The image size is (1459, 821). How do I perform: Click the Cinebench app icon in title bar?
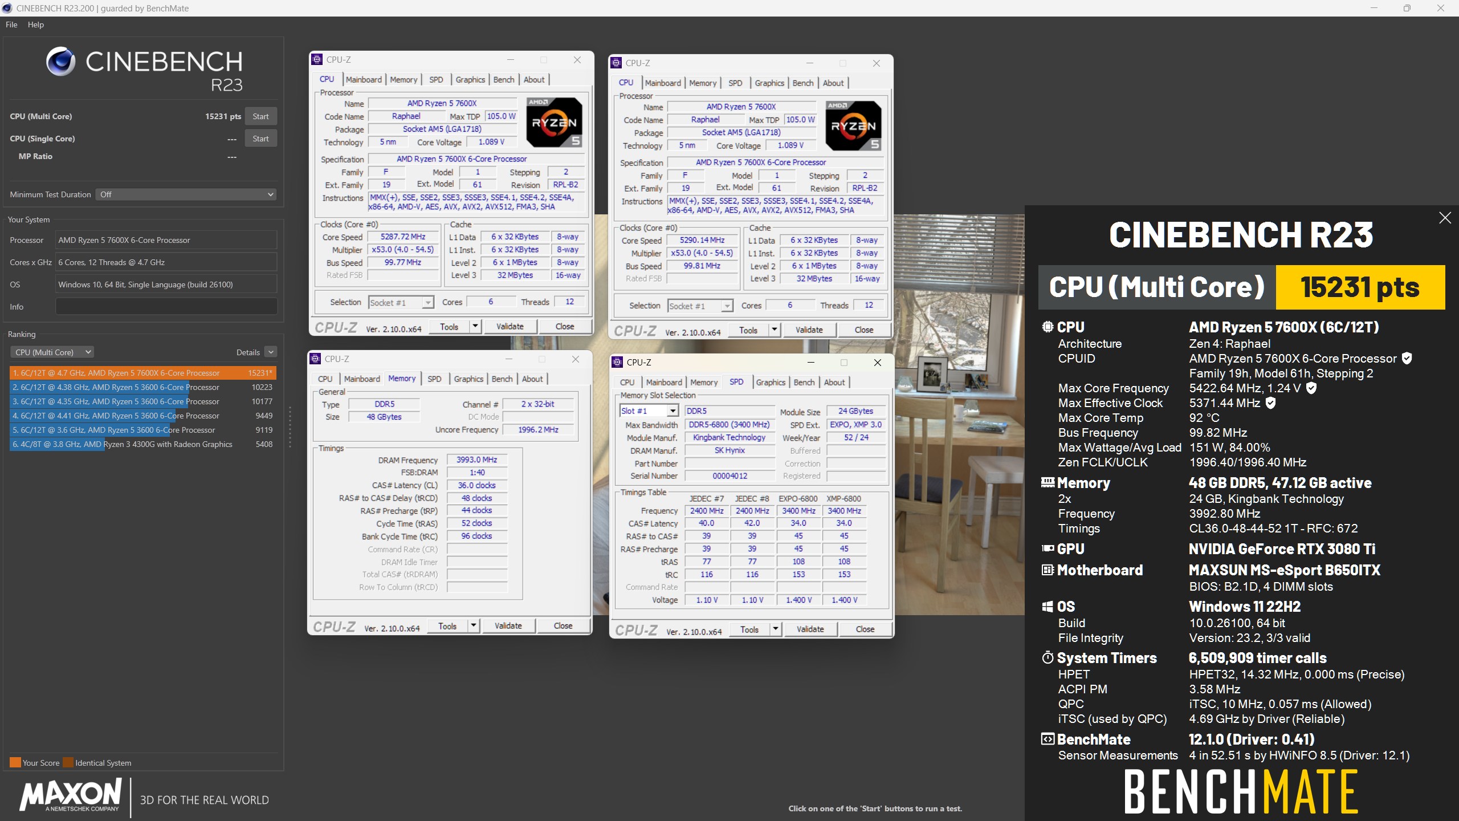[7, 8]
